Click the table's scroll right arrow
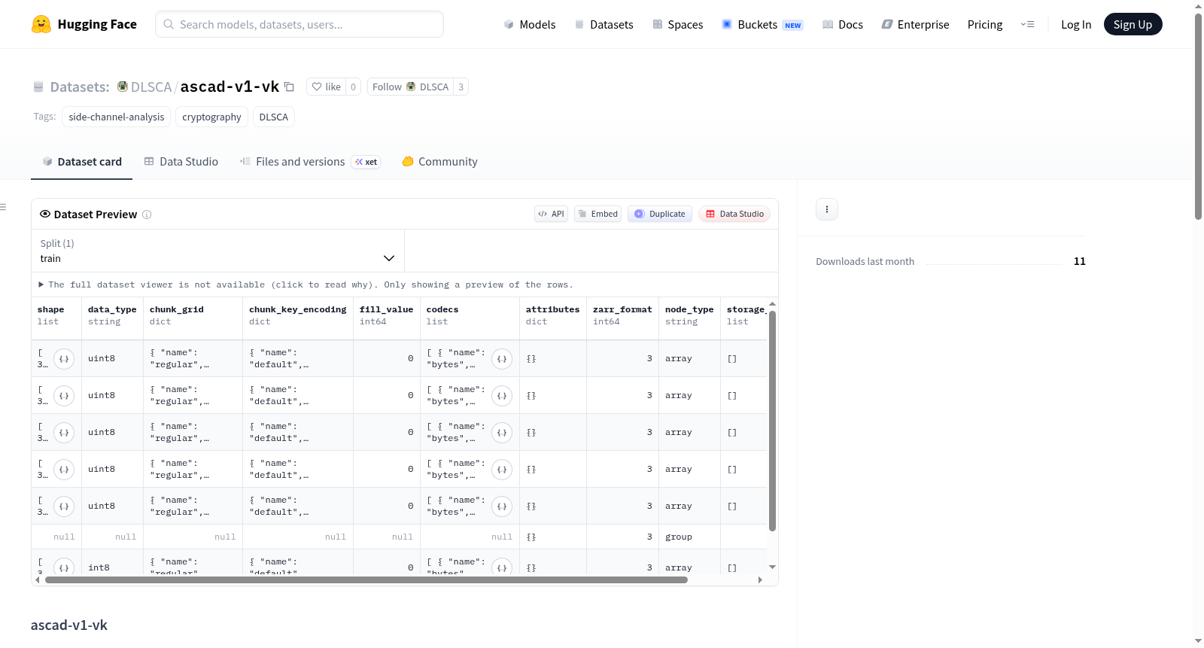 [760, 580]
